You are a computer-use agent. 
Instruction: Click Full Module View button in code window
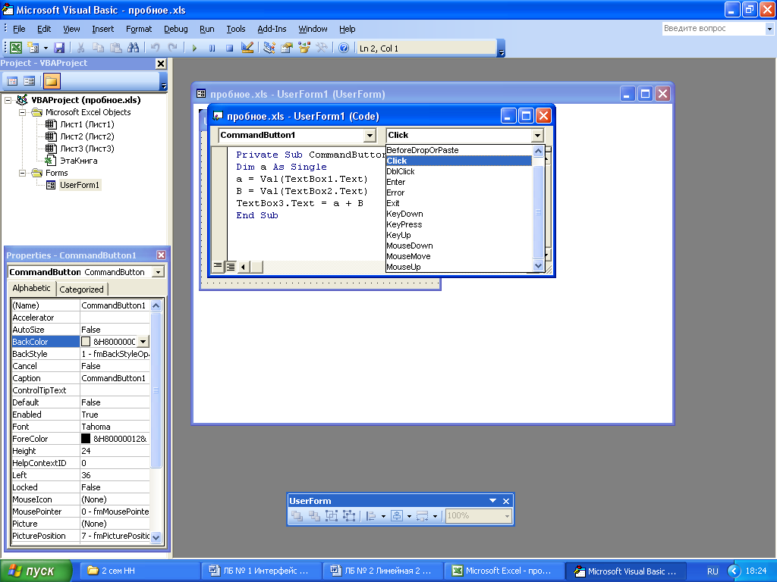pos(231,267)
